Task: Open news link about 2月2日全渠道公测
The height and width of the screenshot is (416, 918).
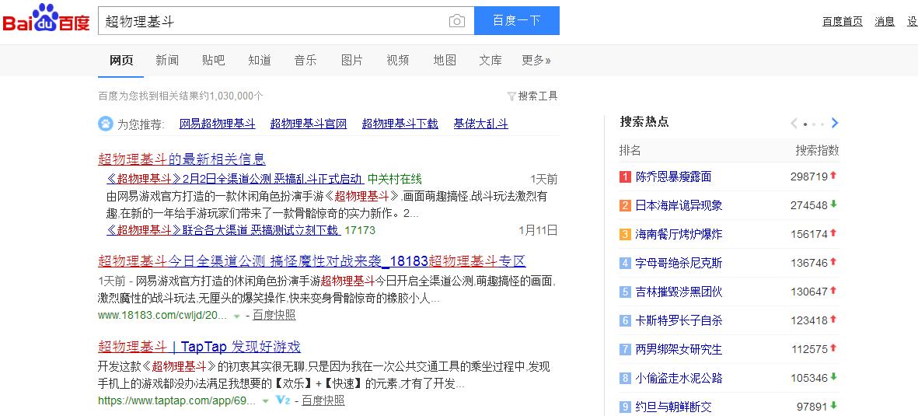Action: click(x=235, y=179)
